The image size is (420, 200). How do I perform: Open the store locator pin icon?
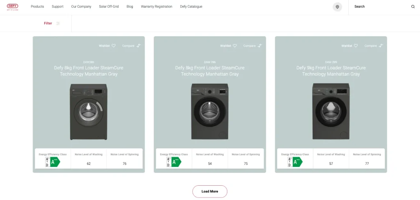(337, 7)
